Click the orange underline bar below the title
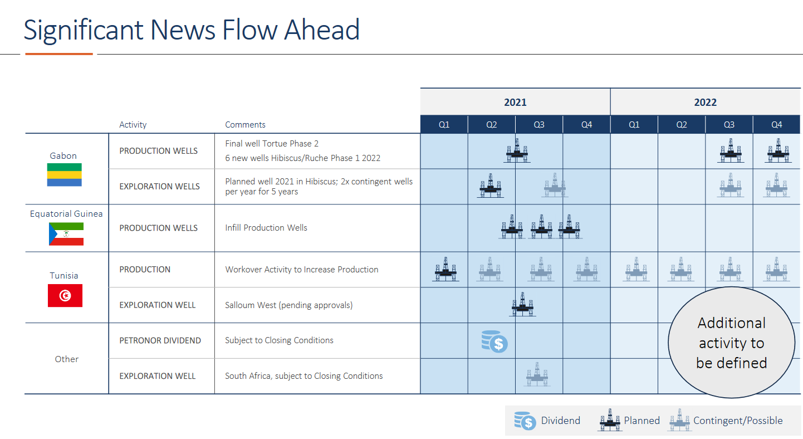The width and height of the screenshot is (803, 439). pos(59,54)
